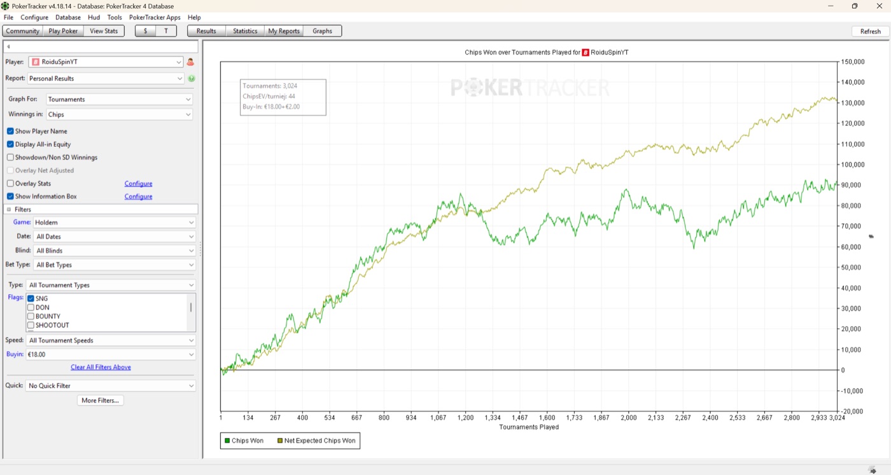Image resolution: width=891 pixels, height=475 pixels.
Task: Click the '150,000' value on the chart axis
Action: coord(853,62)
